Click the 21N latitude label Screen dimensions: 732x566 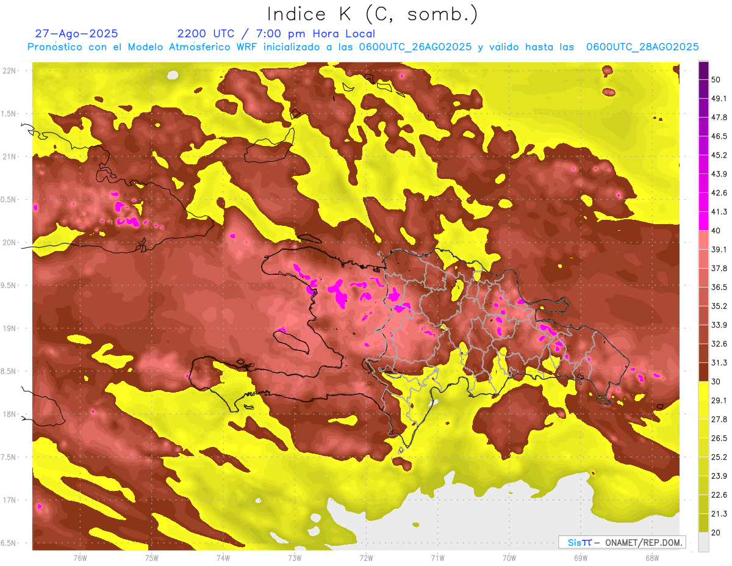pyautogui.click(x=10, y=156)
